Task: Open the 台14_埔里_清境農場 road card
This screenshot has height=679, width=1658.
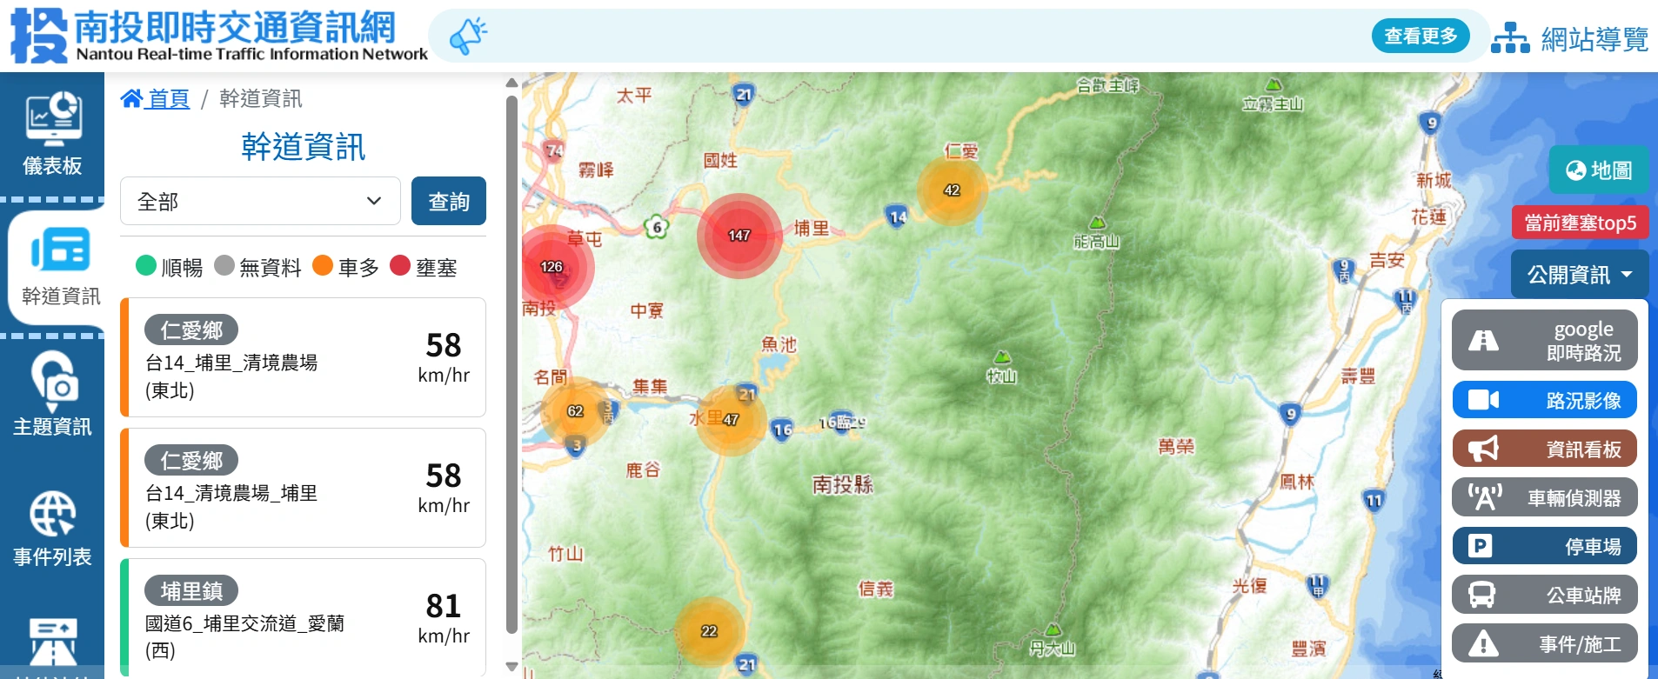Action: click(303, 357)
